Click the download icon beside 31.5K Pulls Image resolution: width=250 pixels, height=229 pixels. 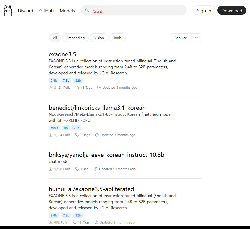click(x=50, y=87)
